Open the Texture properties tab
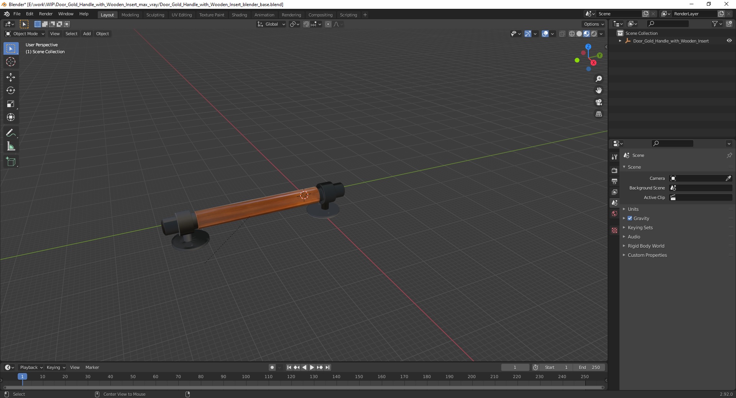Image resolution: width=736 pixels, height=398 pixels. click(614, 230)
